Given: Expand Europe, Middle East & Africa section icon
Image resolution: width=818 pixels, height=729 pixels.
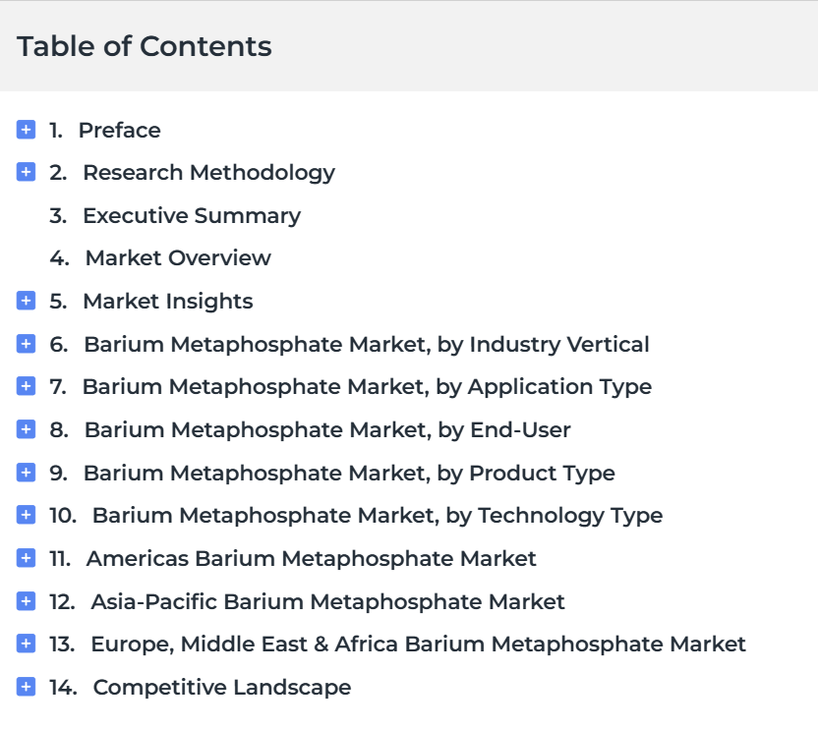Looking at the screenshot, I should (x=27, y=645).
